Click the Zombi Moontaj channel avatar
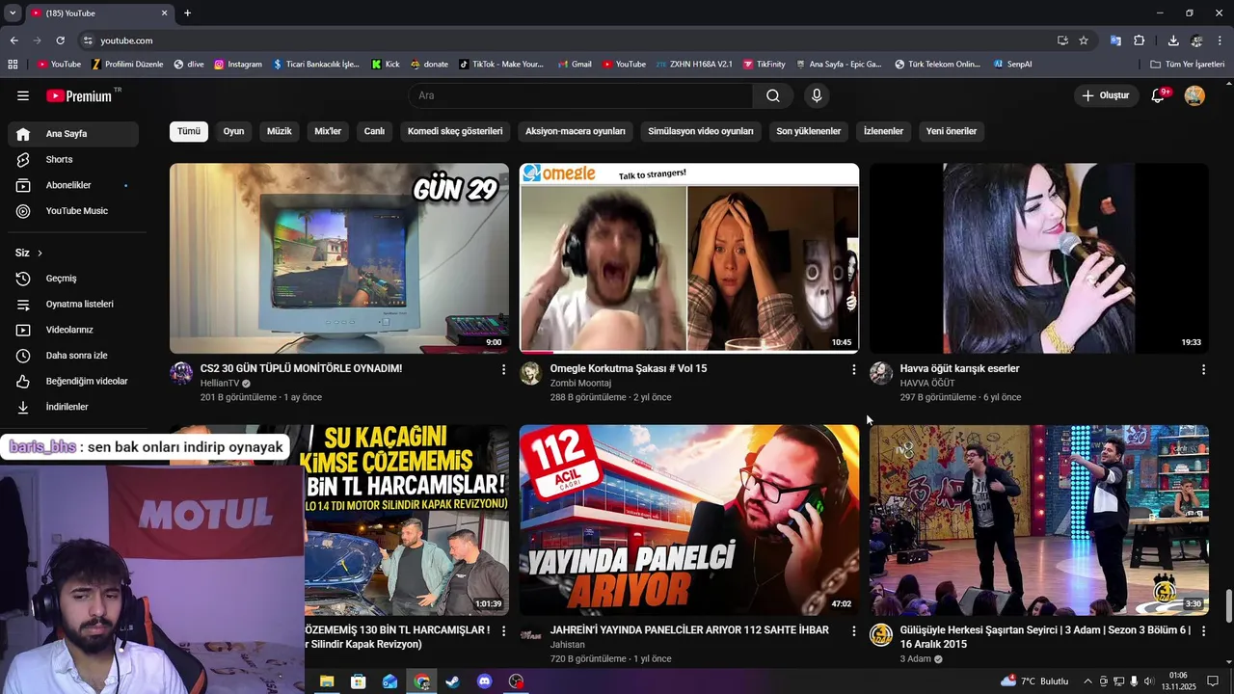This screenshot has width=1234, height=694. point(531,374)
